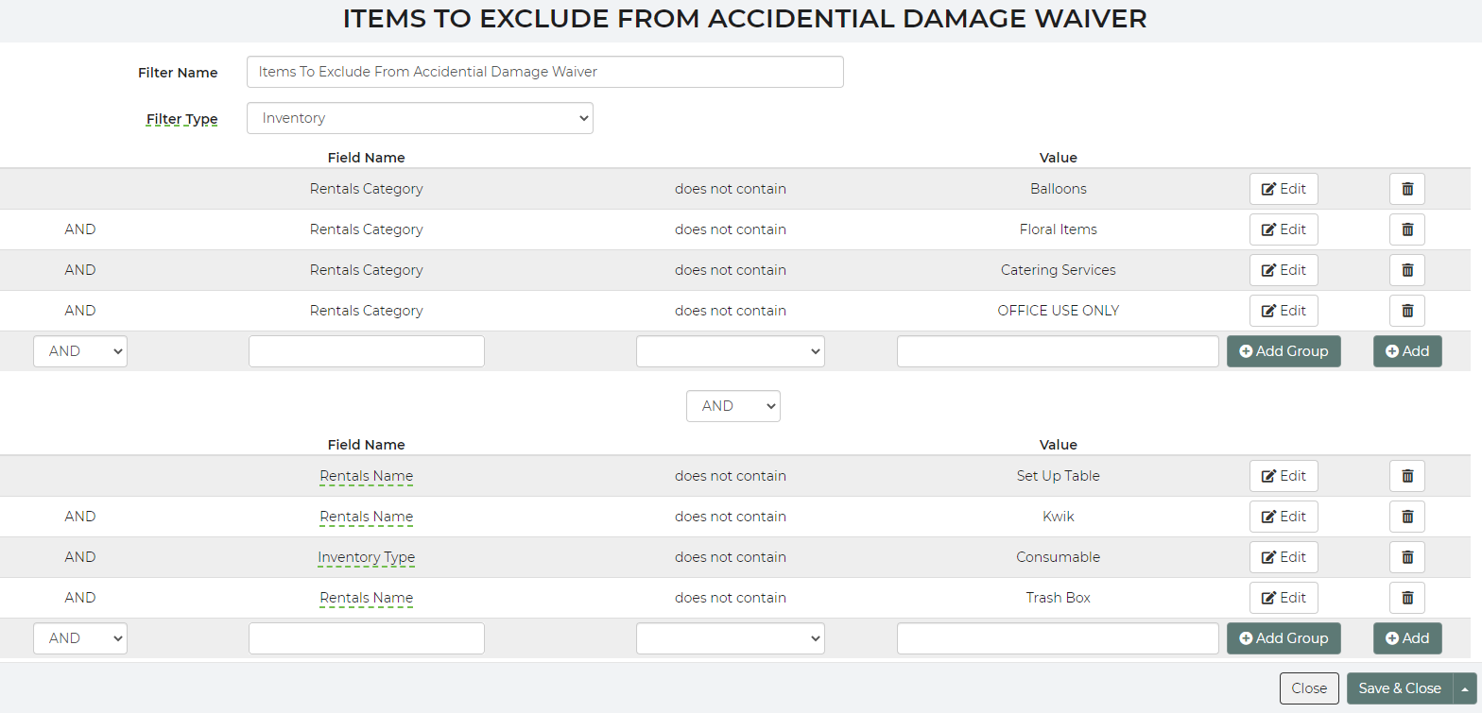The height and width of the screenshot is (713, 1482).
Task: Click the Catering Services value text
Action: 1059,270
